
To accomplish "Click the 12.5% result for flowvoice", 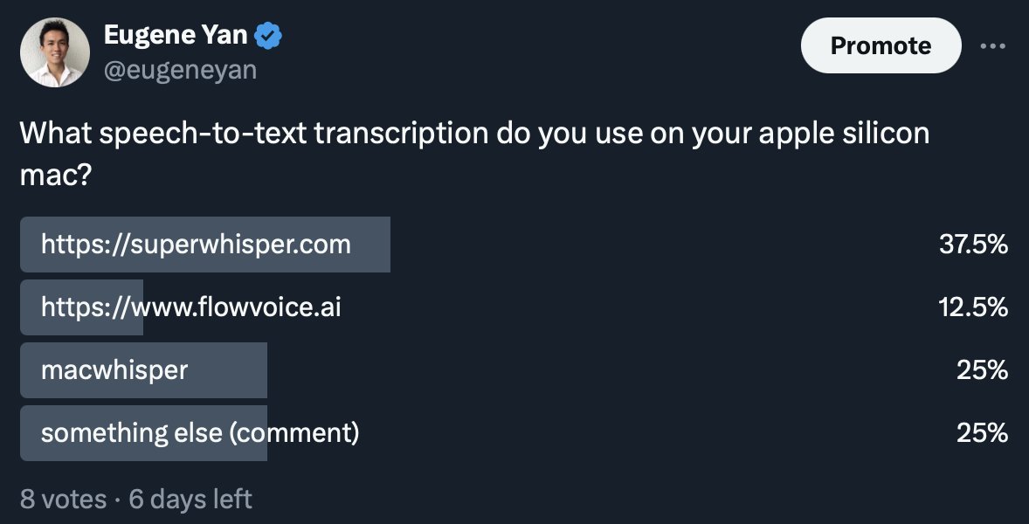I will [973, 307].
